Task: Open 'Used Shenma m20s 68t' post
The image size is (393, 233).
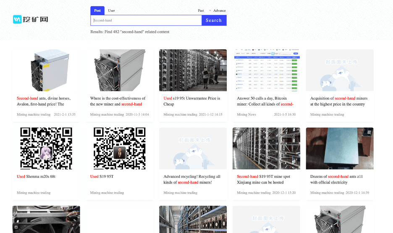Action: [x=36, y=177]
